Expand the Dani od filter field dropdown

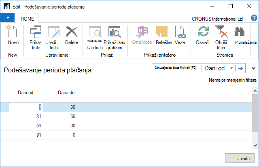[x=231, y=68]
